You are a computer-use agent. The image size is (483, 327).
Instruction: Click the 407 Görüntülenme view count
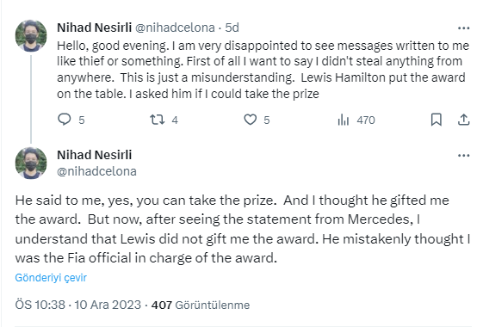tap(201, 305)
